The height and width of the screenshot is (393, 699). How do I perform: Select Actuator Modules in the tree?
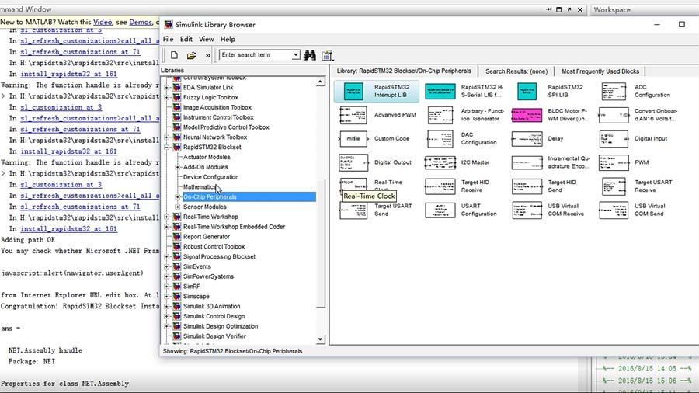tap(207, 157)
